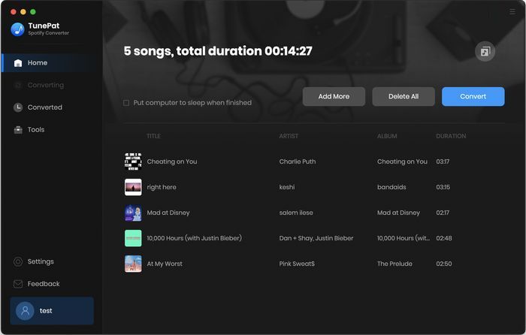Open the Home section icon
Screen dimensions: 526x335
(18, 62)
